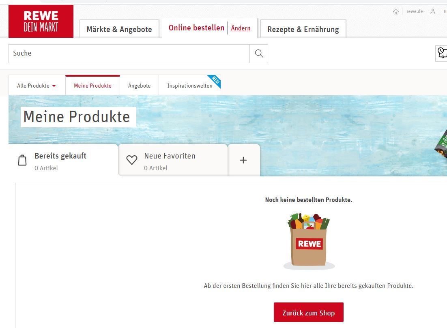Image resolution: width=447 pixels, height=328 pixels.
Task: Click the REWE grocery bag illustration
Action: pos(309,241)
